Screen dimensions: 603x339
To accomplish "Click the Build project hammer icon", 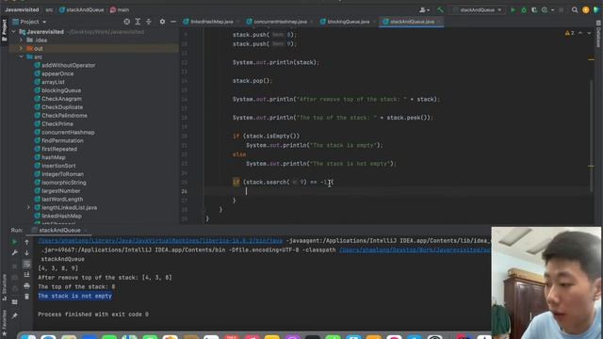I will pos(440,10).
